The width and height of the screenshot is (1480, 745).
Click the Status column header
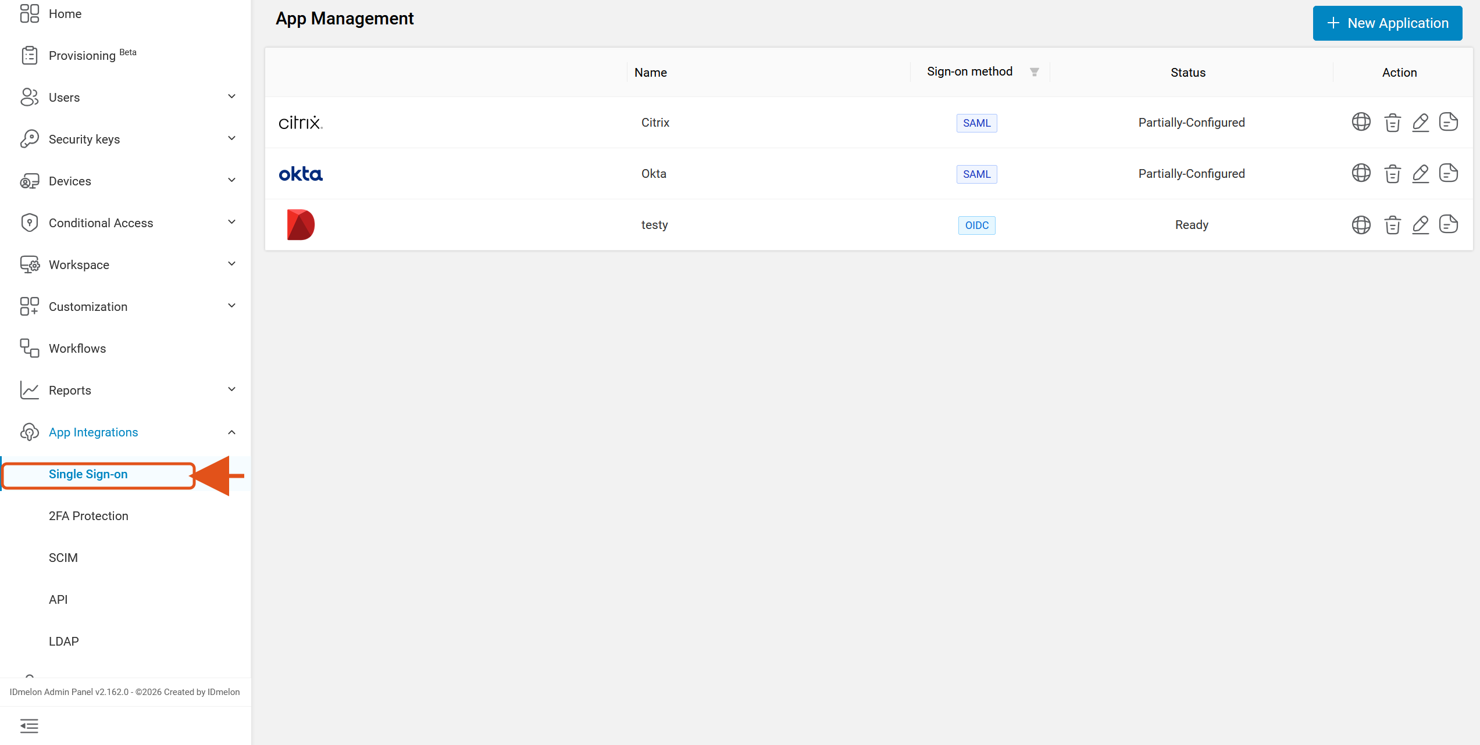click(x=1187, y=73)
